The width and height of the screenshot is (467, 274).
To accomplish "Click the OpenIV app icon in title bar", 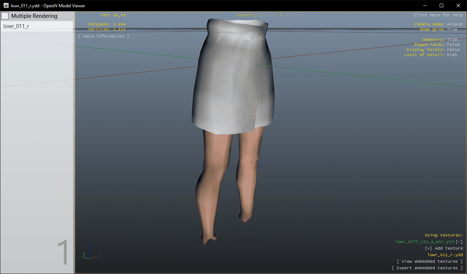I will click(6, 6).
